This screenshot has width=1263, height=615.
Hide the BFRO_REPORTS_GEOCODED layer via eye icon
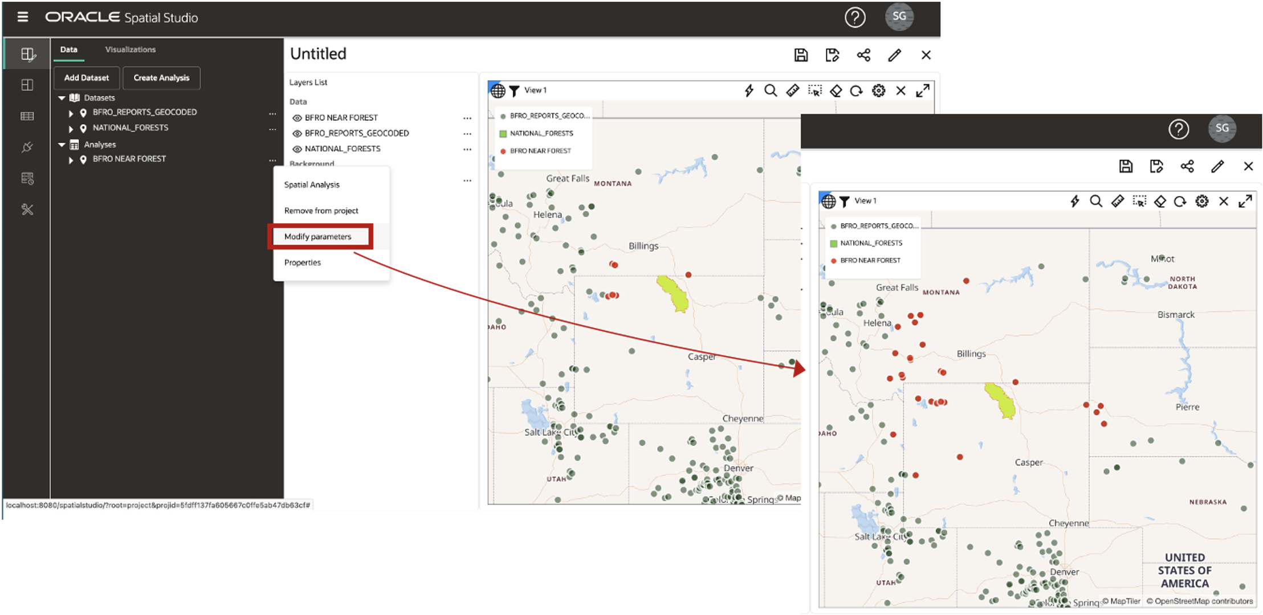click(x=297, y=133)
